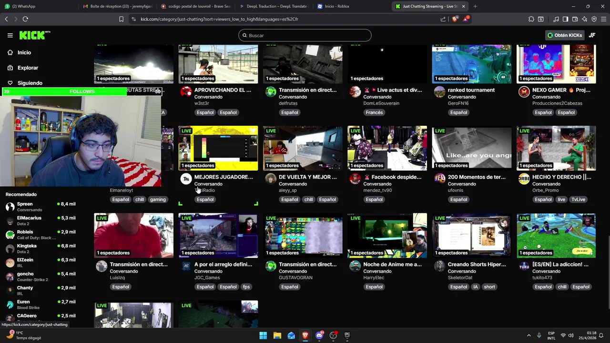Viewport: 610px width, 343px height.
Task: Open OBS Studio from the taskbar
Action: pos(334,335)
